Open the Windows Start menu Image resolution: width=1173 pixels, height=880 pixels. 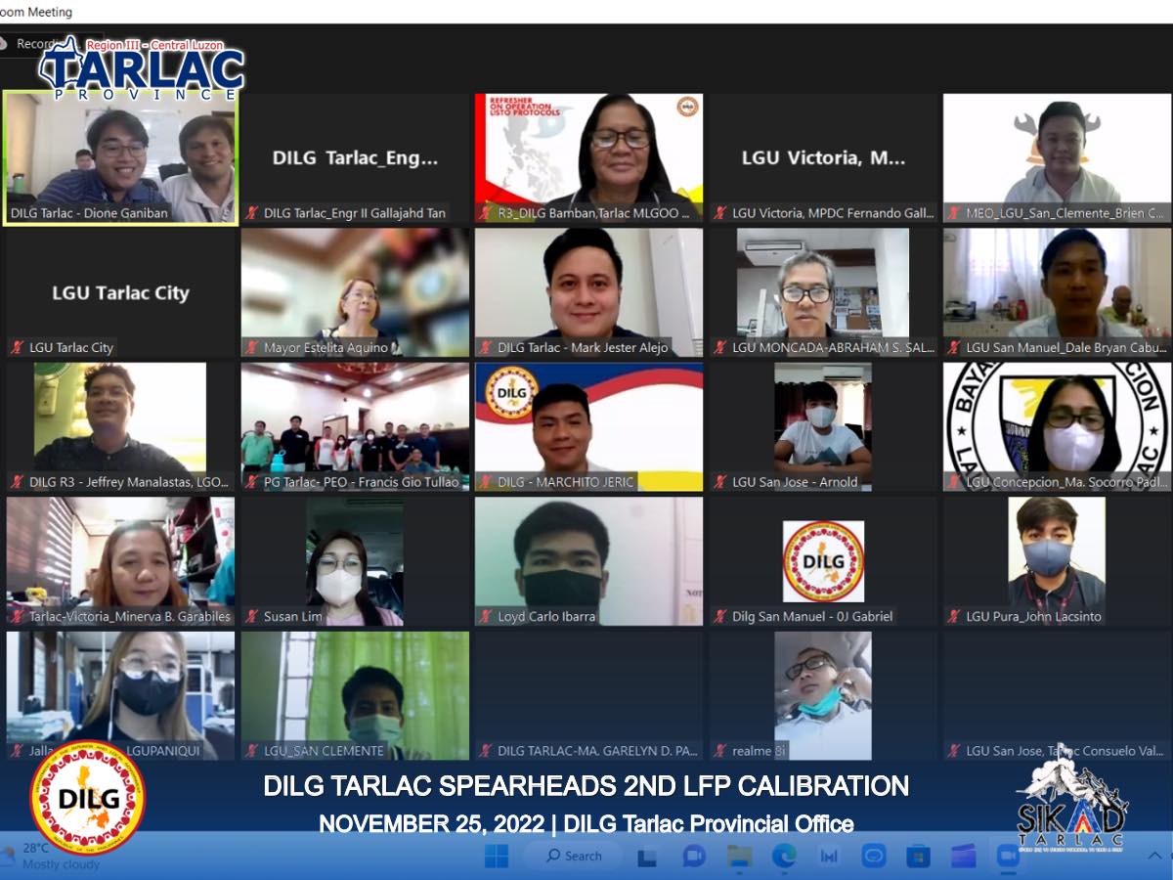point(497,857)
